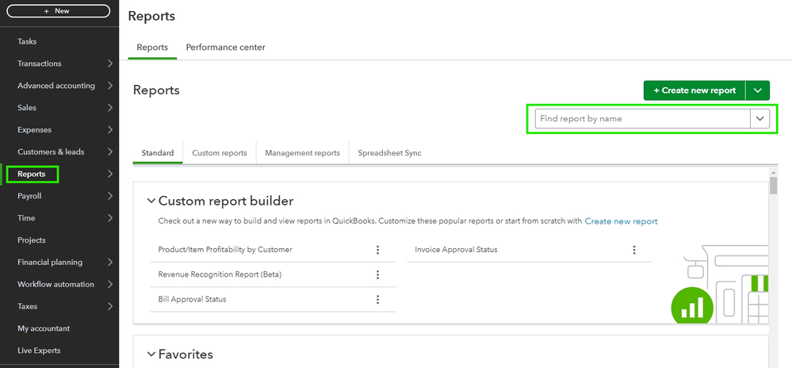The height and width of the screenshot is (368, 792).
Task: Expand the Transactions submenu chevron
Action: 110,63
